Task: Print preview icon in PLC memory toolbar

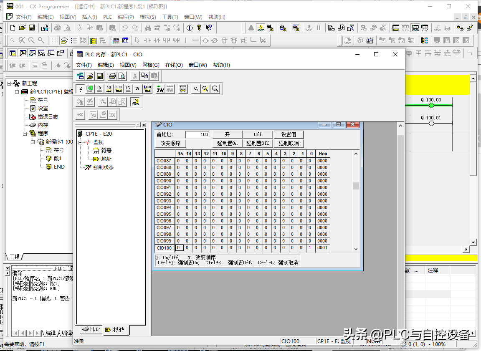Action: pyautogui.click(x=122, y=76)
